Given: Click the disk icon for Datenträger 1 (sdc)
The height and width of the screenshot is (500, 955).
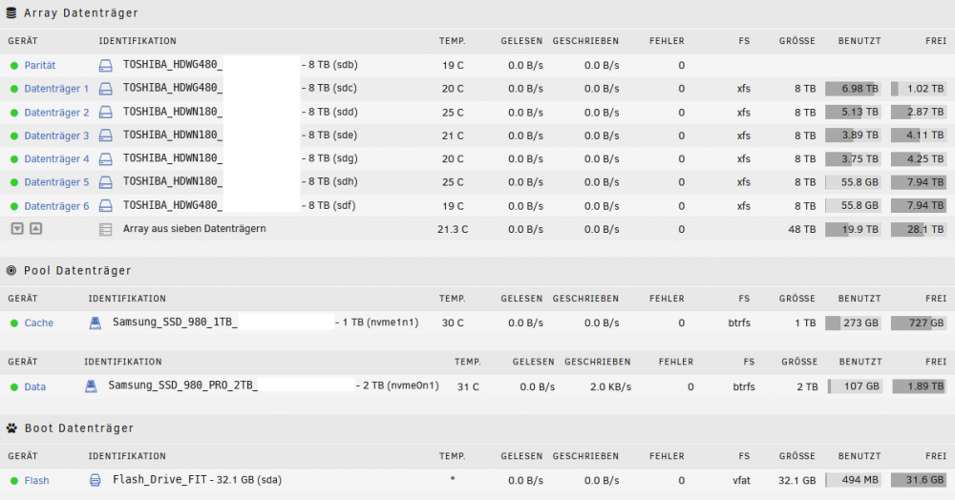Looking at the screenshot, I should tap(106, 89).
